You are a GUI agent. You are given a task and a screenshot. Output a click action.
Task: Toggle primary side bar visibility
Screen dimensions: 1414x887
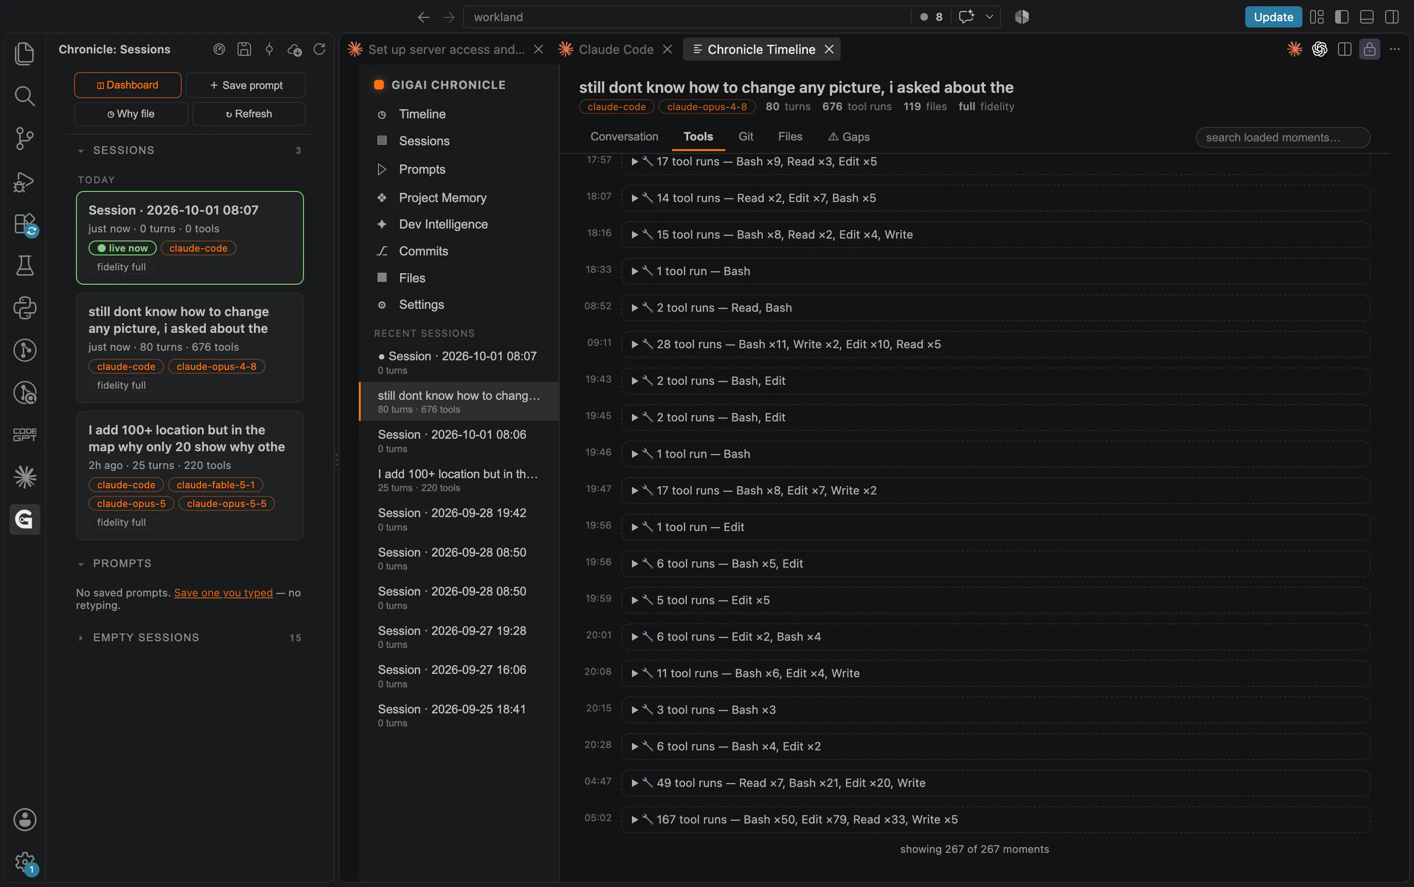coord(1341,17)
